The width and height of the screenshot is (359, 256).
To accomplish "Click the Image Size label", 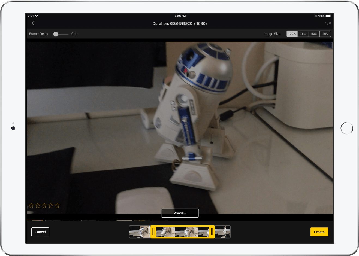I will (272, 34).
